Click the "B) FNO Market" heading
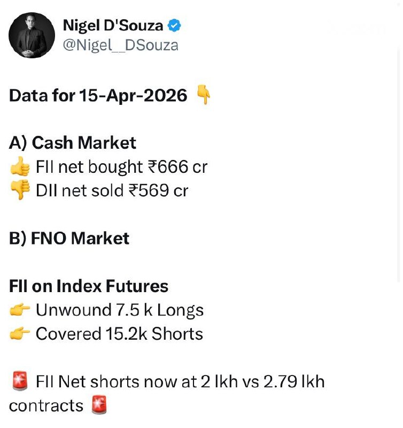Screen dimensions: 403x428 [69, 239]
